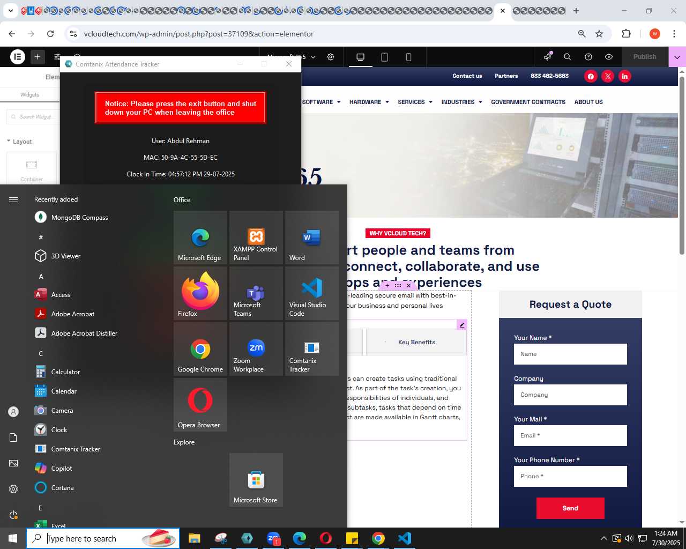The width and height of the screenshot is (686, 549).
Task: Click the Contact us link
Action: point(467,76)
